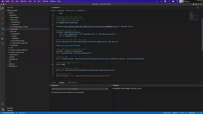Image resolution: width=203 pixels, height=114 pixels.
Task: Click Ln 36, Col 12 cursor position indicator
Action: pos(167,113)
